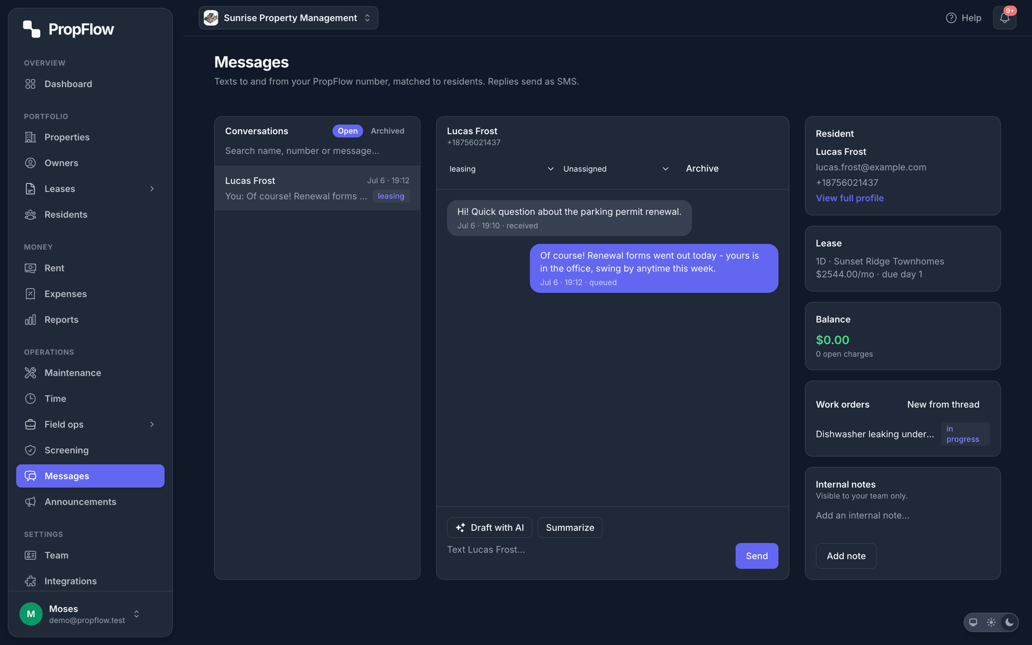
Task: Click the Help question mark icon
Action: pyautogui.click(x=951, y=18)
